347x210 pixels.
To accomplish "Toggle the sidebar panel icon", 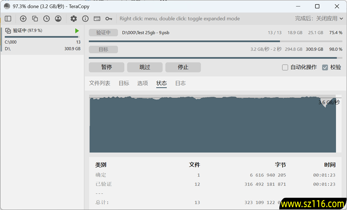I will tap(8, 19).
